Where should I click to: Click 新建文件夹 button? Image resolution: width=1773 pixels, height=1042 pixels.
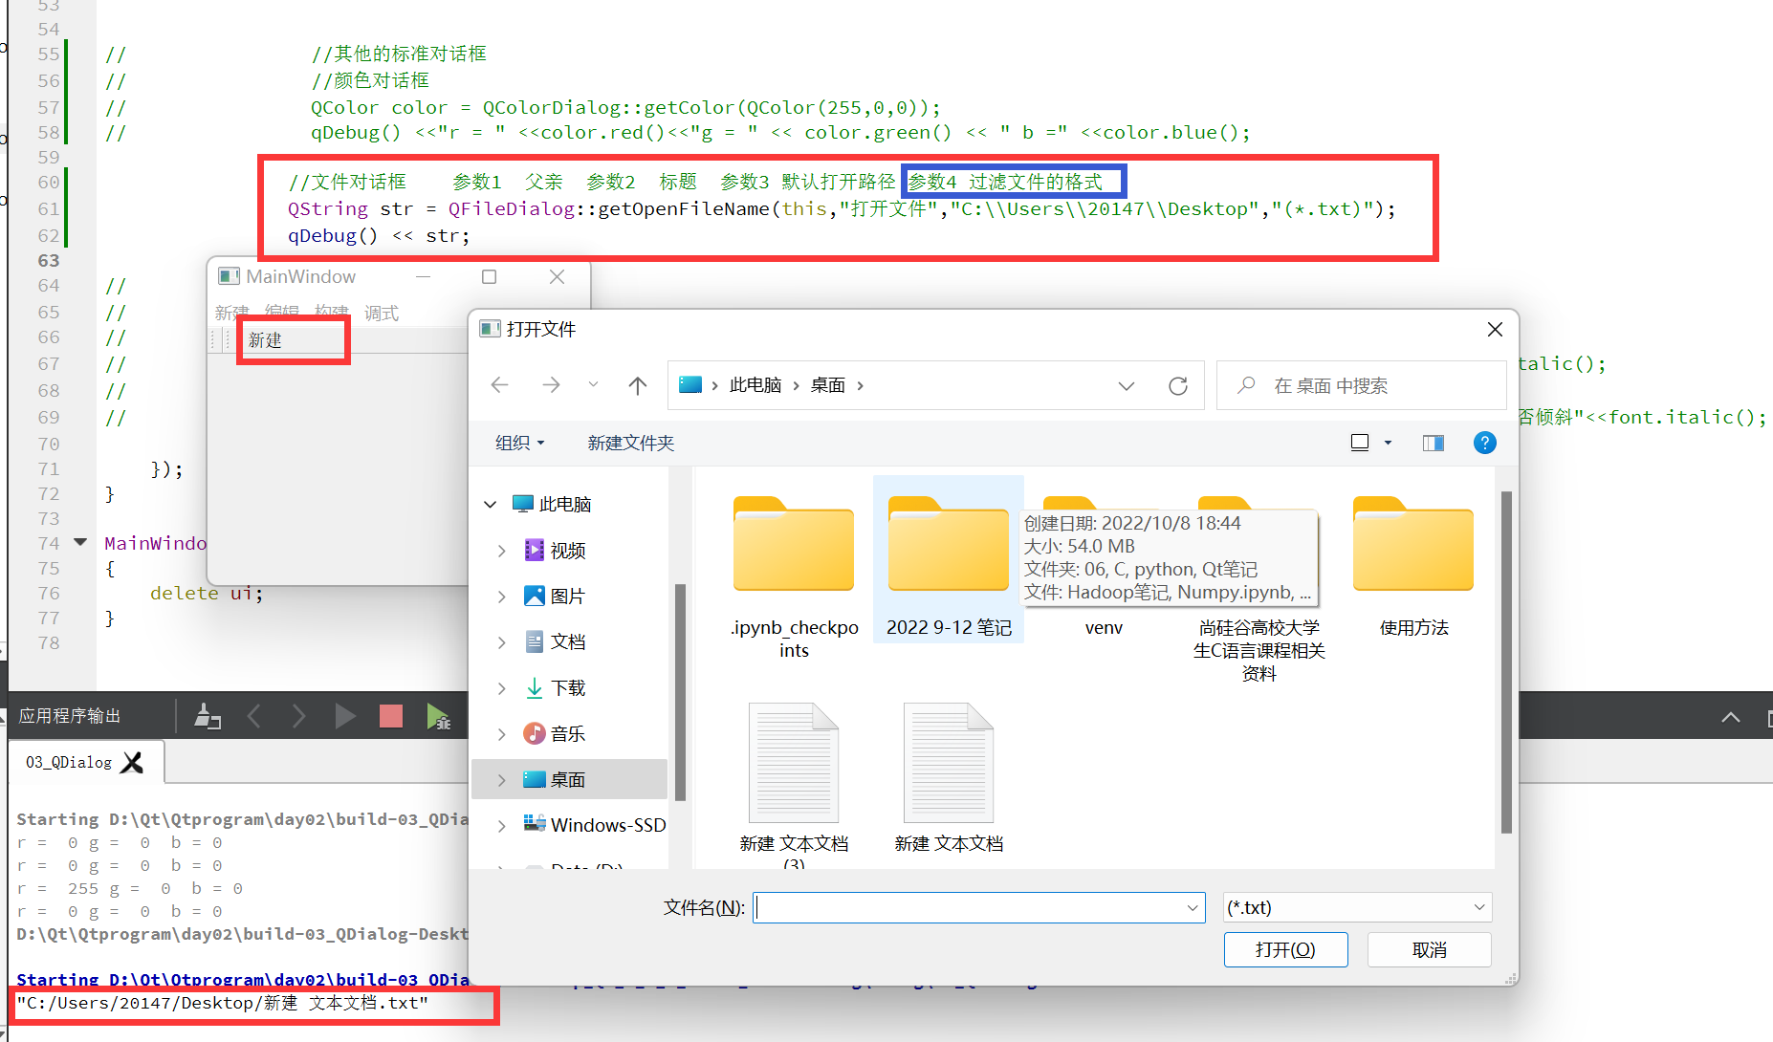(631, 443)
